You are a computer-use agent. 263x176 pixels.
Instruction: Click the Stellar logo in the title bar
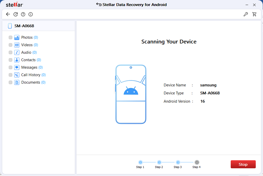[x=14, y=5]
